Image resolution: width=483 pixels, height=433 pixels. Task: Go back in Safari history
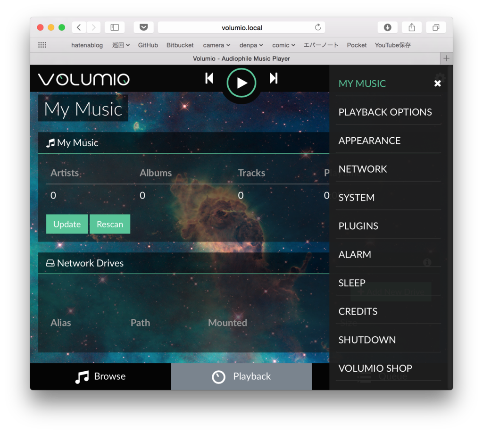coord(79,27)
